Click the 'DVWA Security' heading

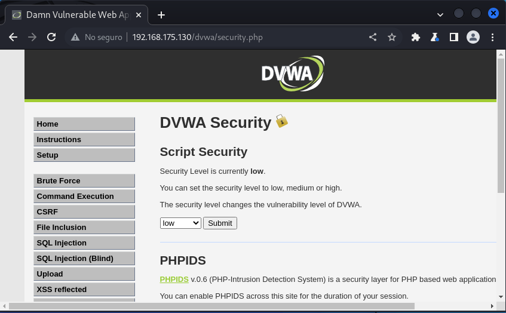click(x=216, y=122)
